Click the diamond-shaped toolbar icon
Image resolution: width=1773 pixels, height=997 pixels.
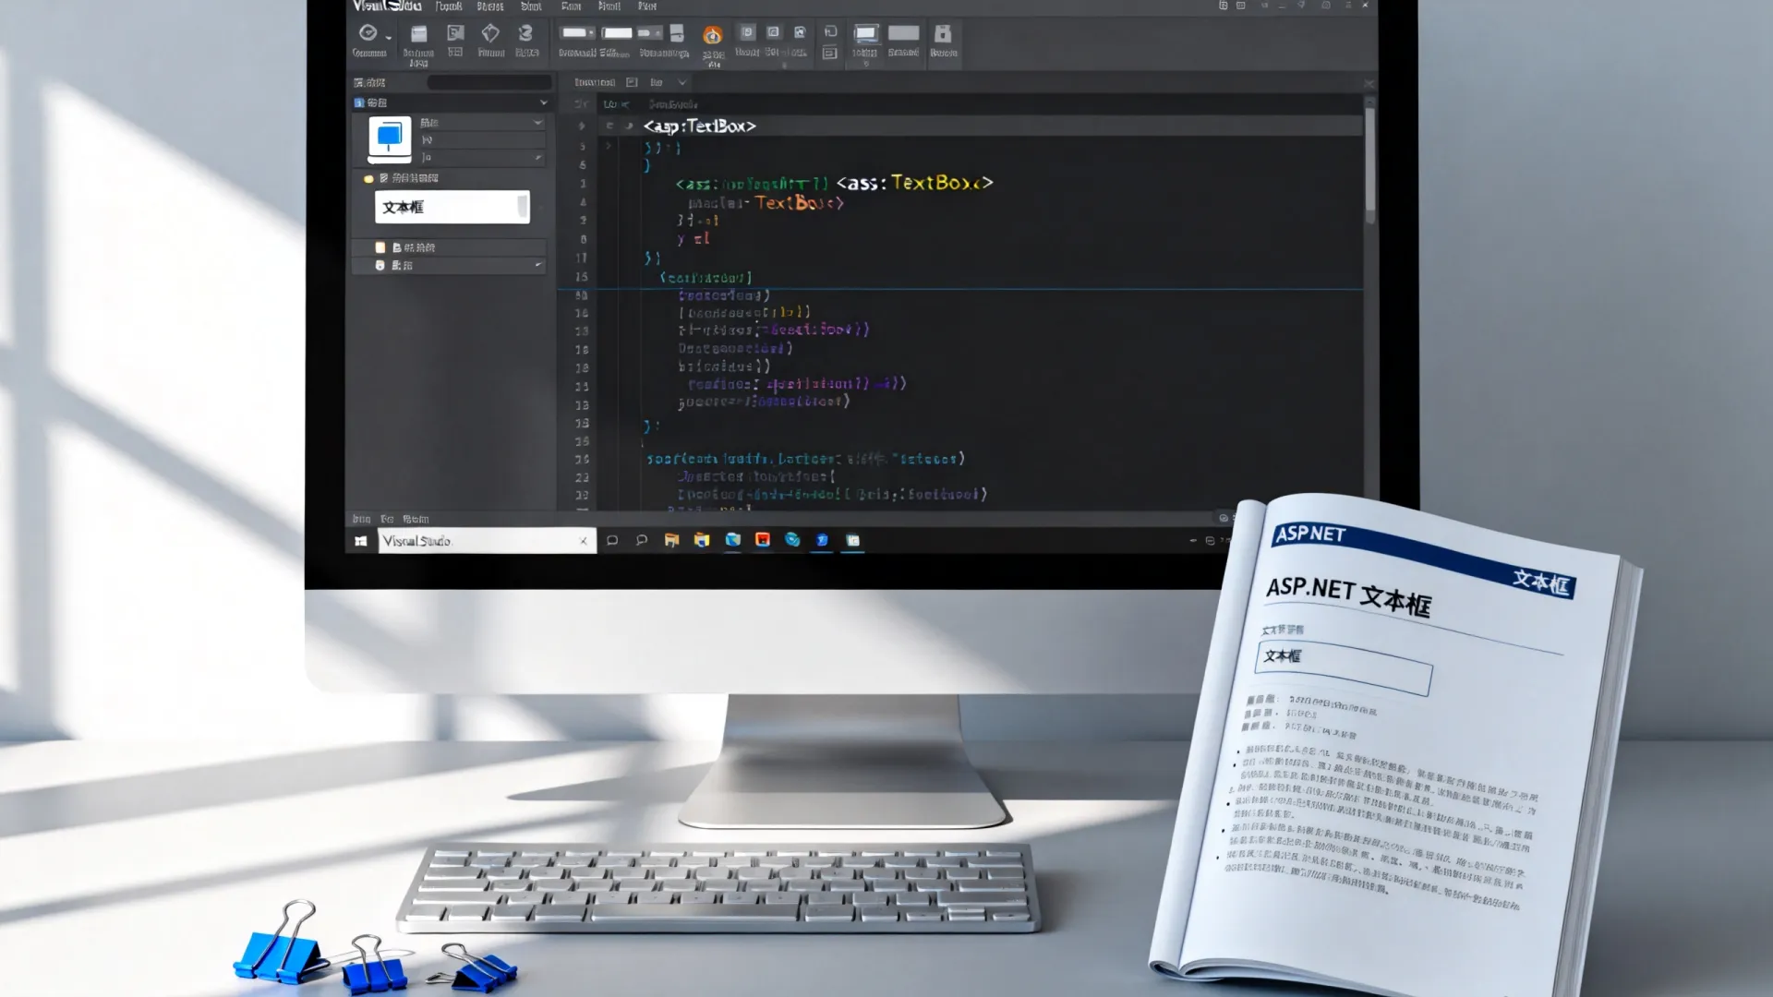coord(490,34)
